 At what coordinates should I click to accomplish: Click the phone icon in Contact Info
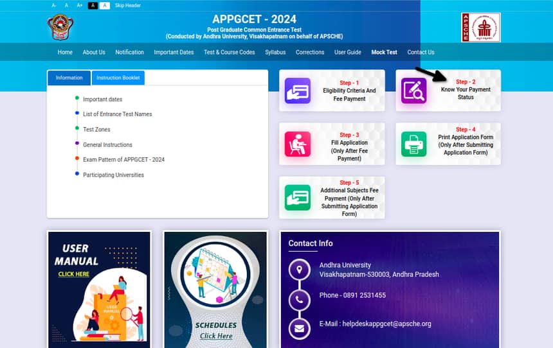tap(299, 299)
